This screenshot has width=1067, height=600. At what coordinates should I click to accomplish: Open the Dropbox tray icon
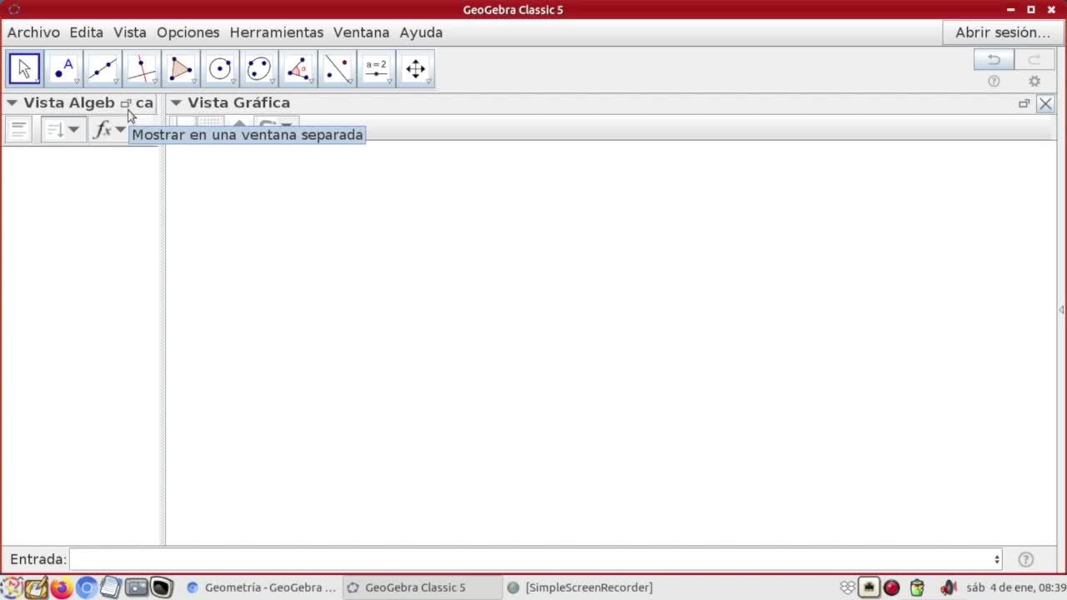848,587
